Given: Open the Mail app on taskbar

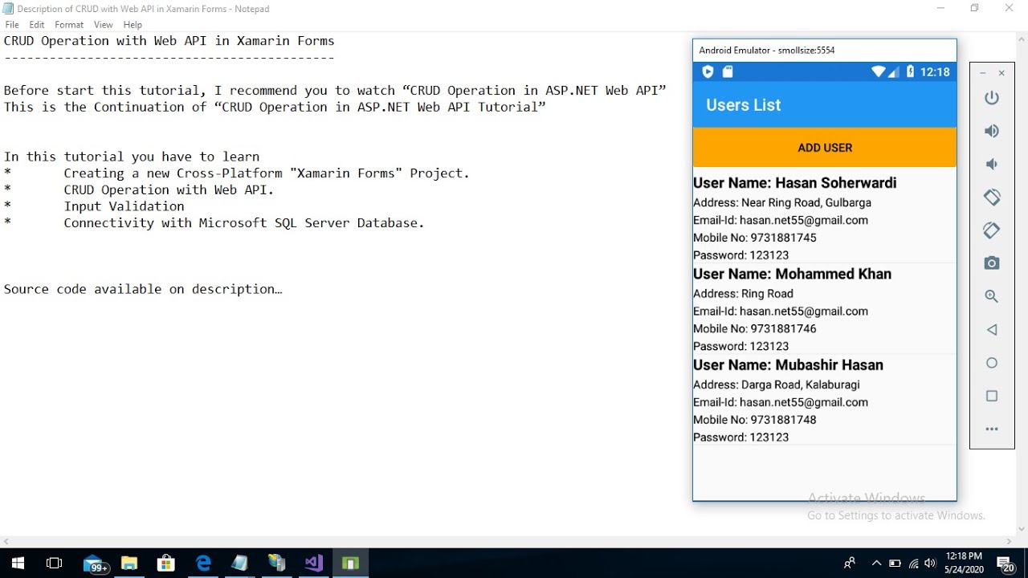Looking at the screenshot, I should 96,564.
